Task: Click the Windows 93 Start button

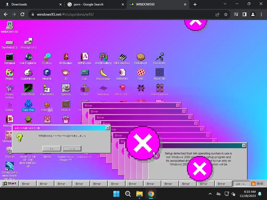Action: coord(10,184)
